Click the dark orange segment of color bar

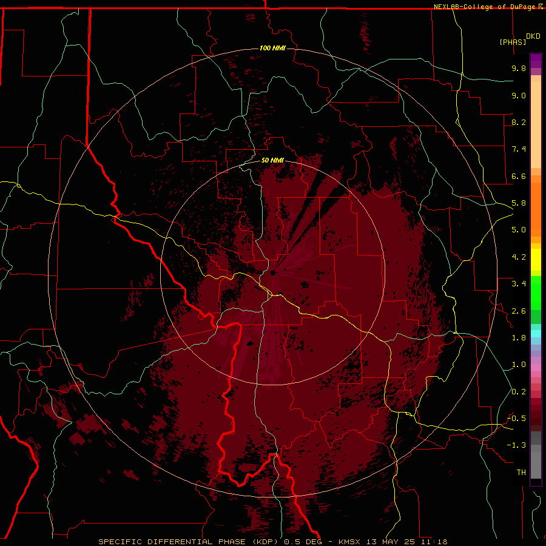click(536, 210)
